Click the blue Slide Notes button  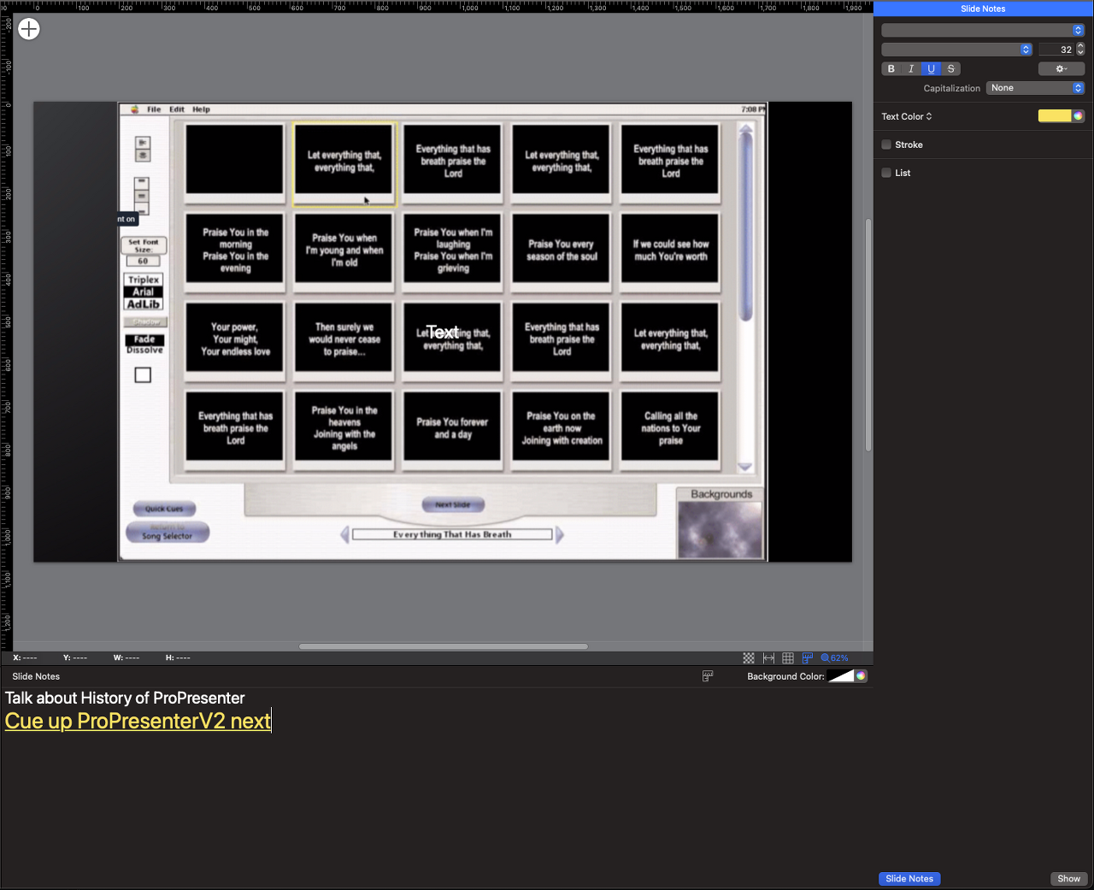[x=909, y=879]
